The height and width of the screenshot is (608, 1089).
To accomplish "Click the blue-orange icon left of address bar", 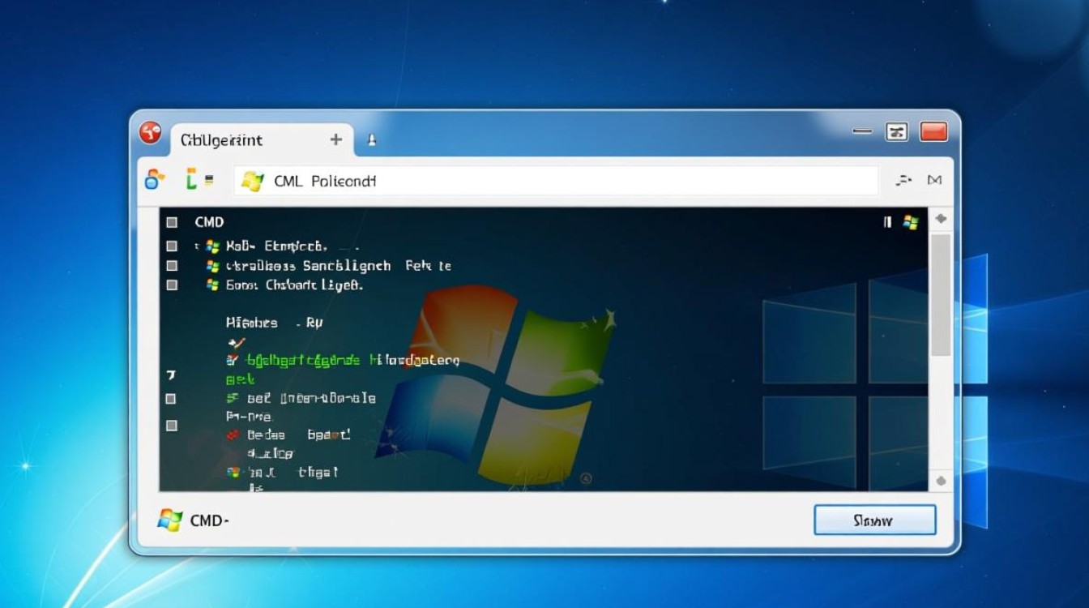I will click(x=154, y=180).
